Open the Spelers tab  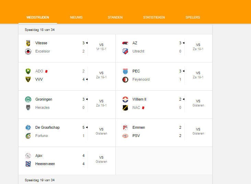(193, 18)
